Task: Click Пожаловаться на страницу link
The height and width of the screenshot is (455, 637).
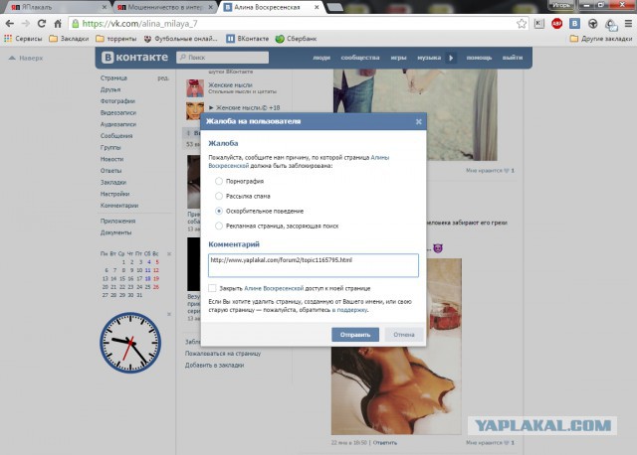Action: tap(223, 354)
